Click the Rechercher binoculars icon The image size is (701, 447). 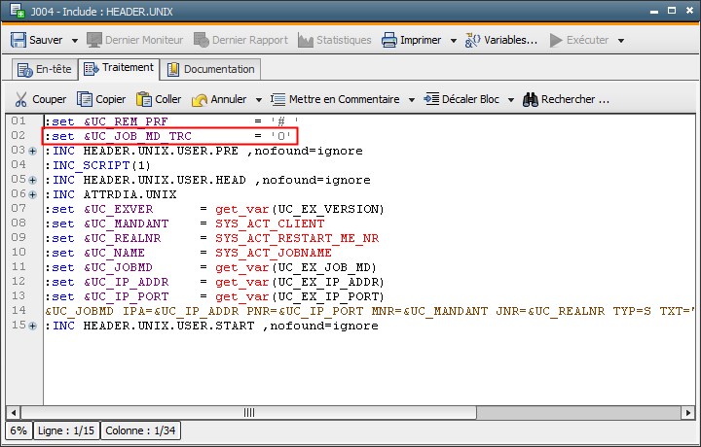pos(531,99)
